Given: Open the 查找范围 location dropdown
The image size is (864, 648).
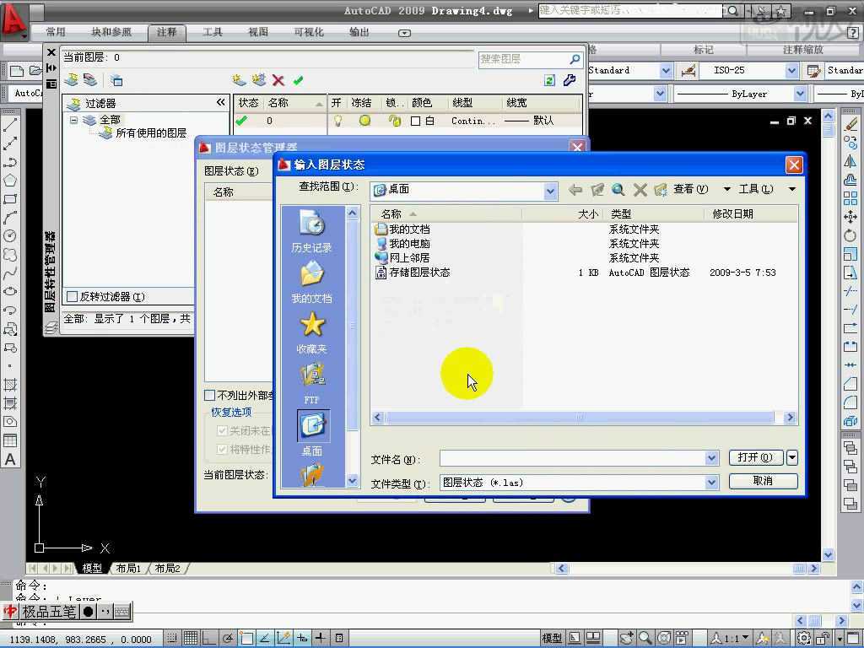Looking at the screenshot, I should [550, 191].
